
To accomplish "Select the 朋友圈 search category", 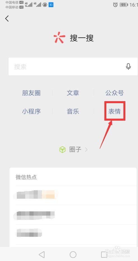I will pos(31,93).
